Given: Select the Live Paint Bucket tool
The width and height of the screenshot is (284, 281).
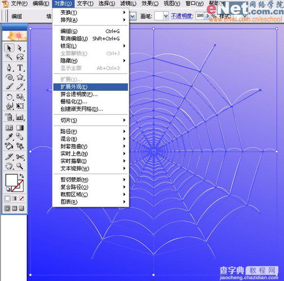Looking at the screenshot, I should (x=9, y=146).
